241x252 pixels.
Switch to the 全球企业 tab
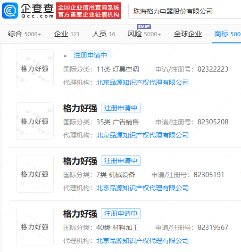tap(188, 34)
